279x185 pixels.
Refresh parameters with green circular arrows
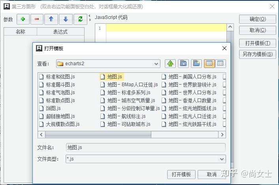click(x=81, y=19)
